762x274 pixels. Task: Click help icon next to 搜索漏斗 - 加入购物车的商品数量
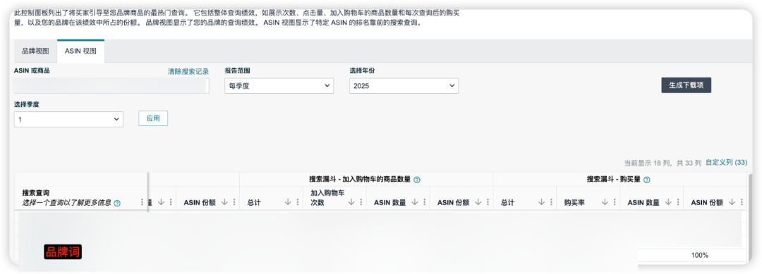coord(416,180)
